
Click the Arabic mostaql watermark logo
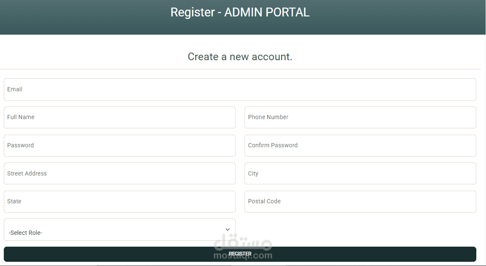point(243,242)
